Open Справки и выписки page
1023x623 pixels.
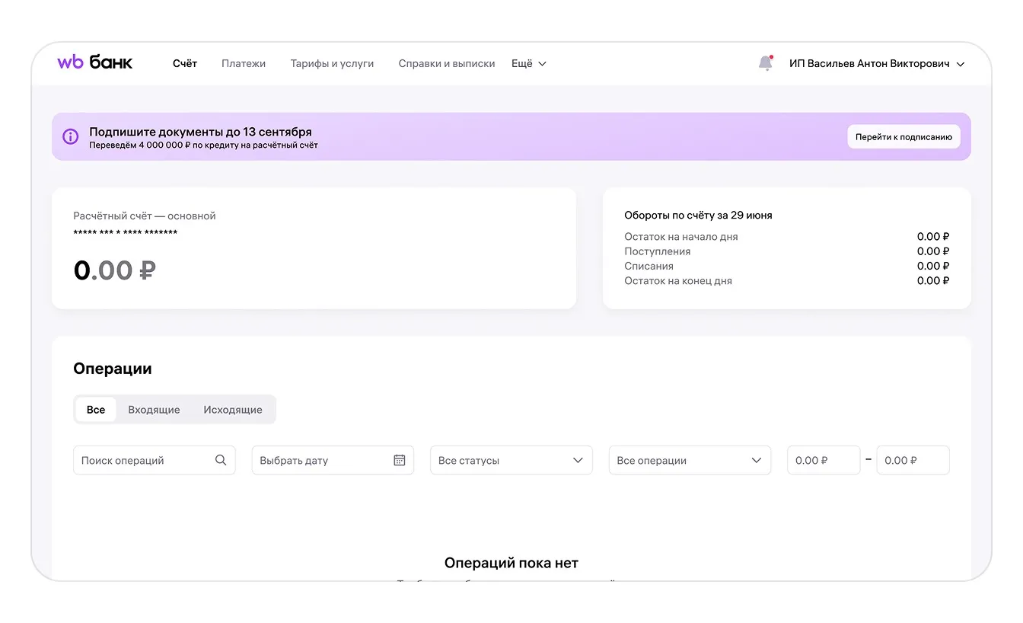447,64
